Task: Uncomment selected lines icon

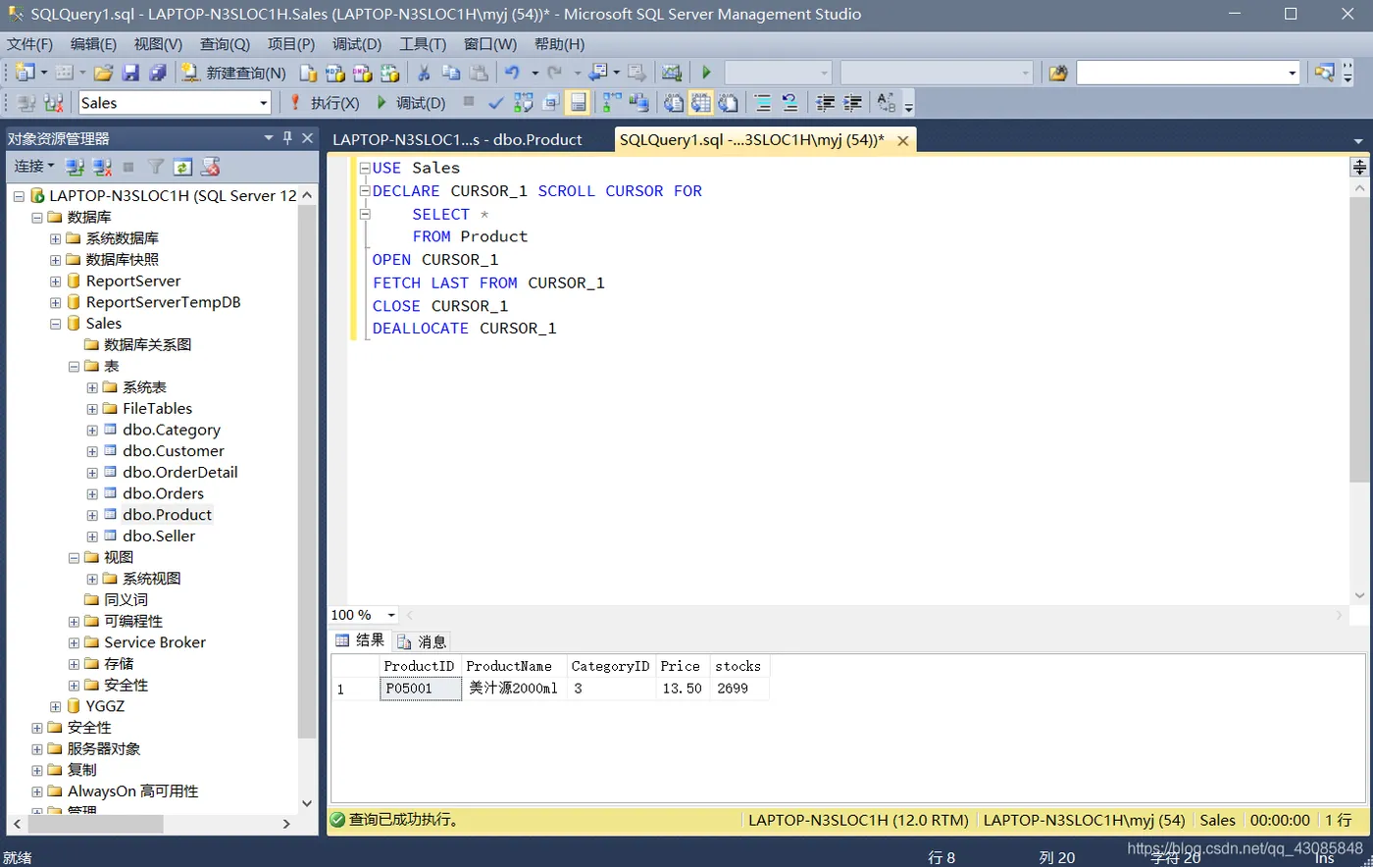Action: point(789,102)
